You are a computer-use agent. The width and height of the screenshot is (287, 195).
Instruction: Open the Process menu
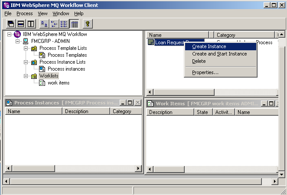point(24,13)
